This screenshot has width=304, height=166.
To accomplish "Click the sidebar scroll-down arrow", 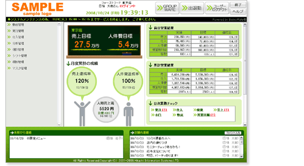I will pos(59,125).
